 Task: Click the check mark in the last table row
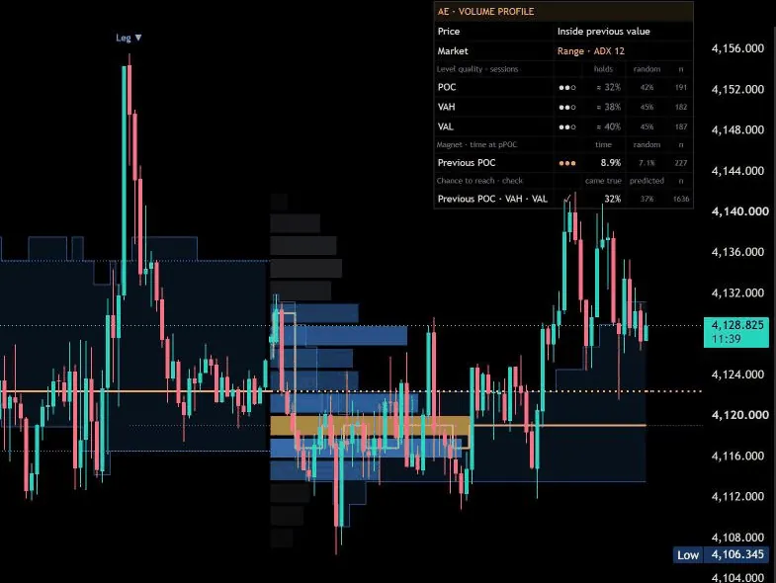tap(567, 199)
